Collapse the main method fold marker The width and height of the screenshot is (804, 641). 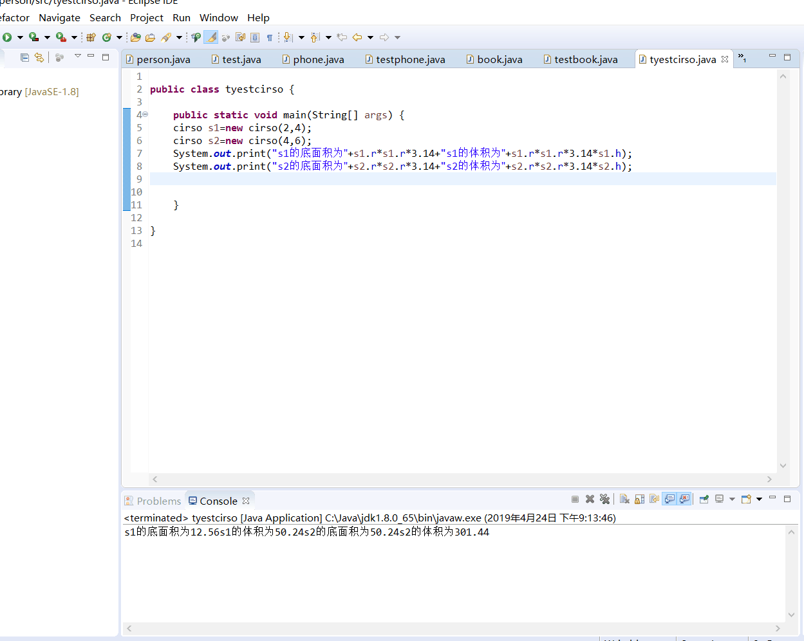click(x=145, y=114)
